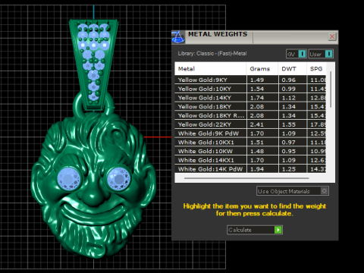Select the White Gold:14K PdW row
Image resolution: width=364 pixels, height=273 pixels.
250,169
